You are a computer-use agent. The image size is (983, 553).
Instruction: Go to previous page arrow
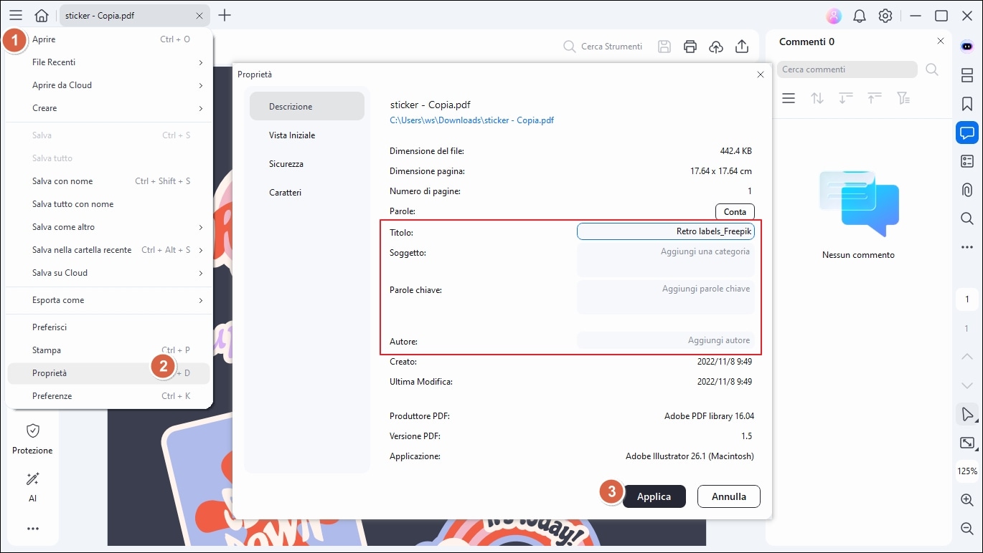pyautogui.click(x=967, y=357)
